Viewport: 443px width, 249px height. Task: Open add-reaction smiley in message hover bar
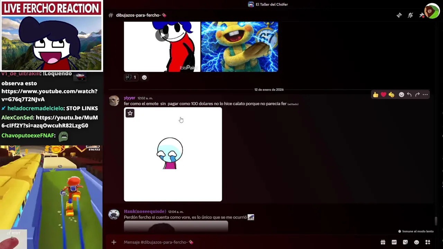(x=401, y=95)
